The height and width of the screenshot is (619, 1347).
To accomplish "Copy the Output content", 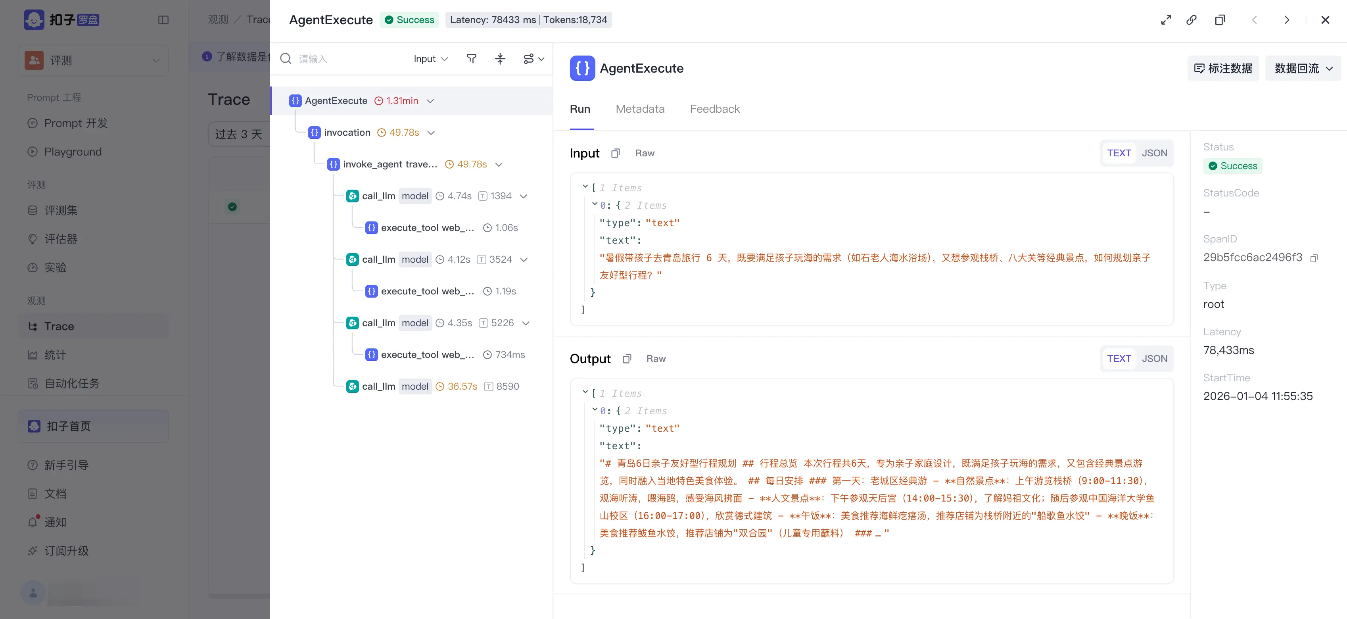I will pyautogui.click(x=627, y=359).
